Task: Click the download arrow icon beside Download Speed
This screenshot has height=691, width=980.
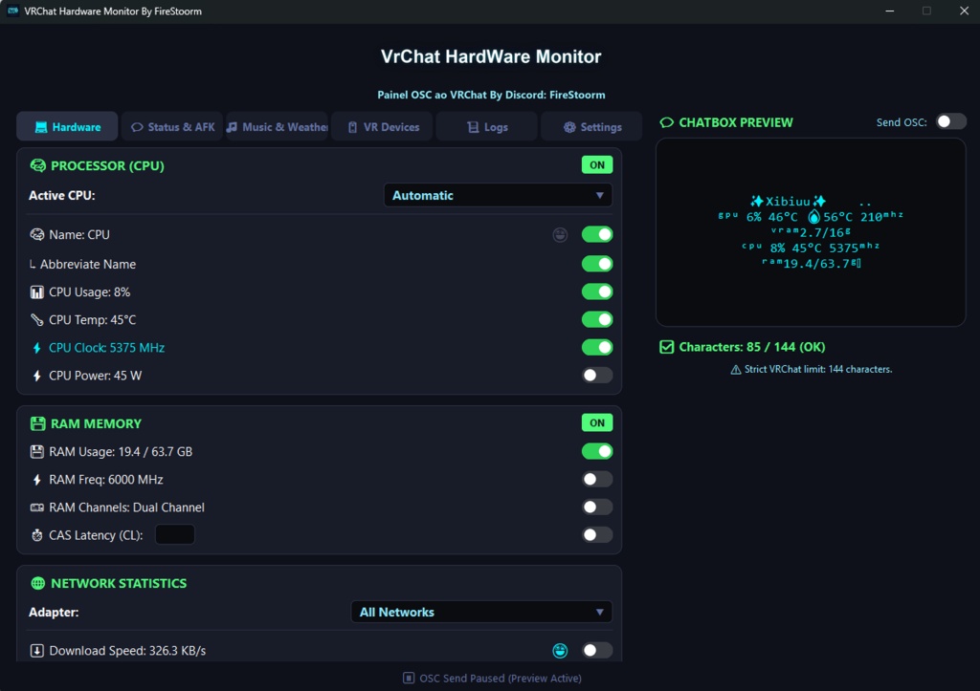Action: tap(37, 651)
